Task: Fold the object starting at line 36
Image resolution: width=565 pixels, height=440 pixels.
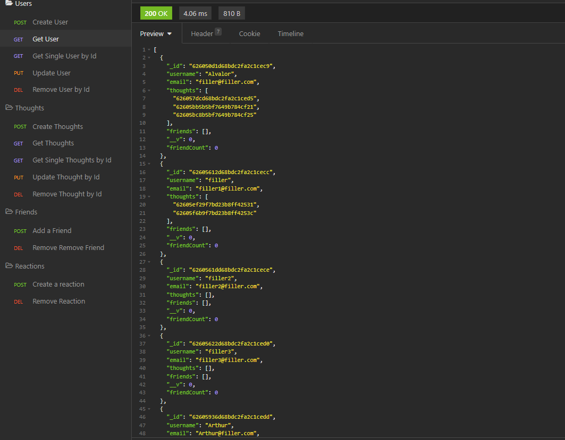Action: pos(149,335)
